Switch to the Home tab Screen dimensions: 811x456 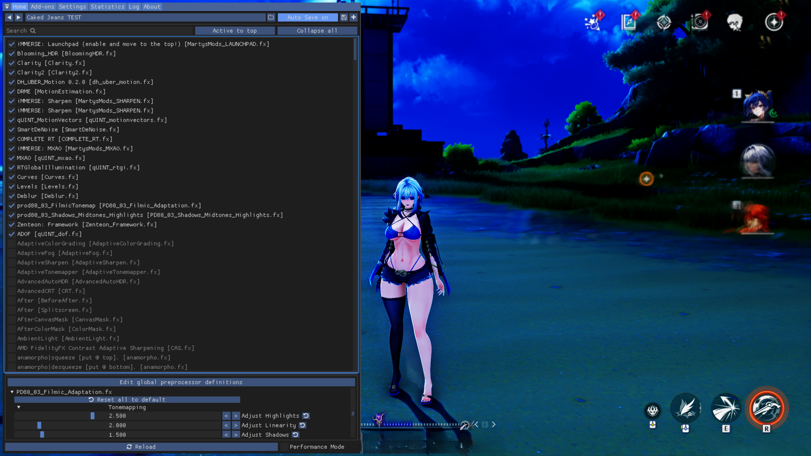[x=19, y=7]
